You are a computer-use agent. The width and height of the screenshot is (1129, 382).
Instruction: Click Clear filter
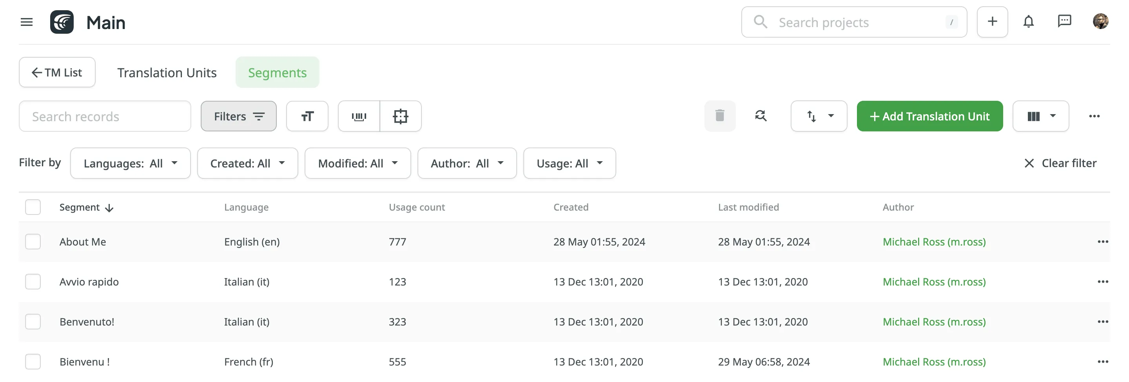point(1060,163)
